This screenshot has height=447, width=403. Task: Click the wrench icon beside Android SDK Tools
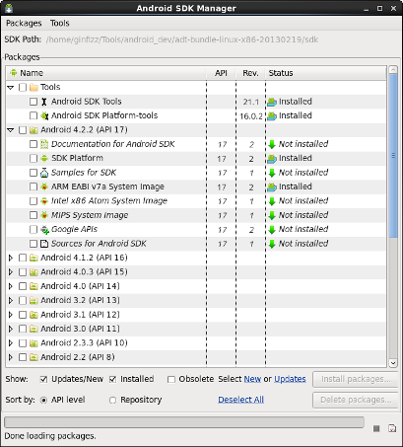(44, 102)
